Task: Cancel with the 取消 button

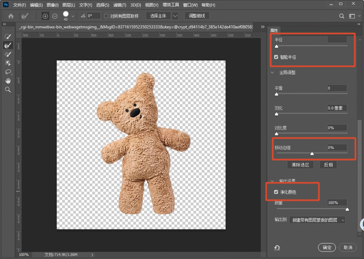Action: click(x=348, y=247)
